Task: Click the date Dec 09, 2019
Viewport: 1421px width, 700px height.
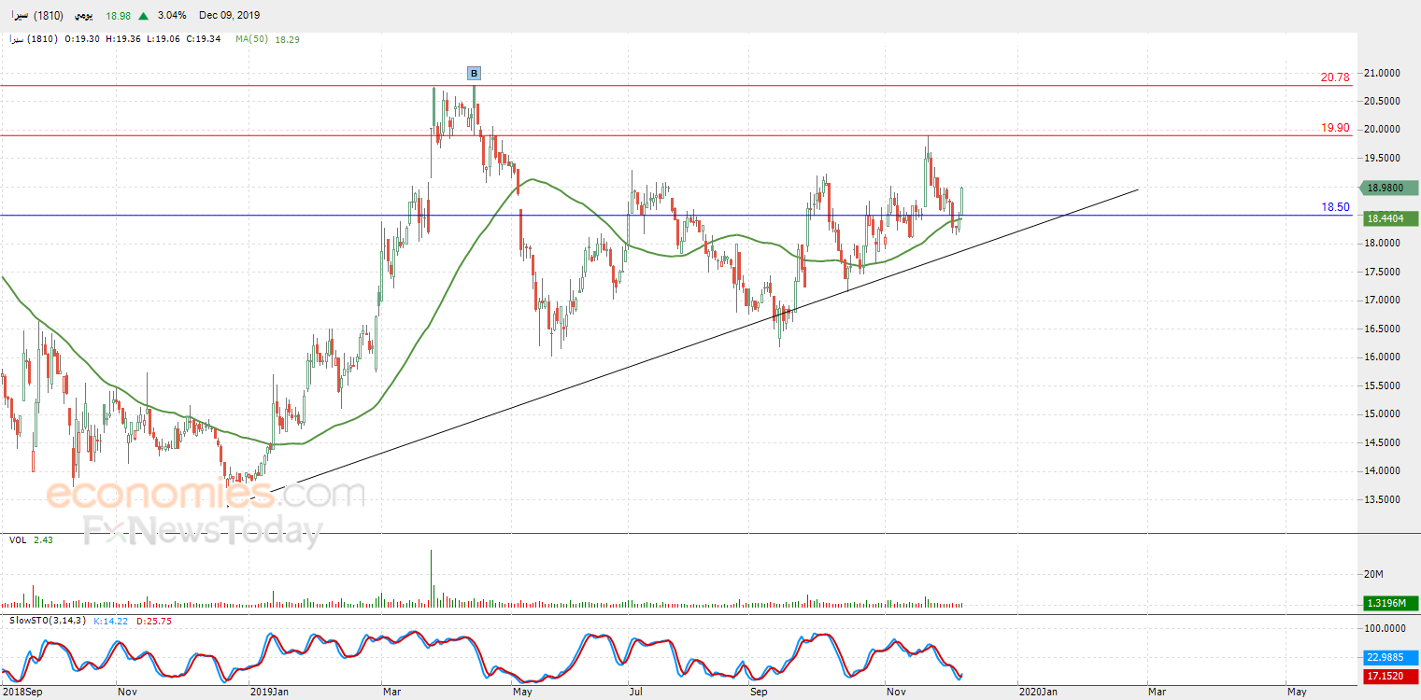Action: (x=229, y=16)
